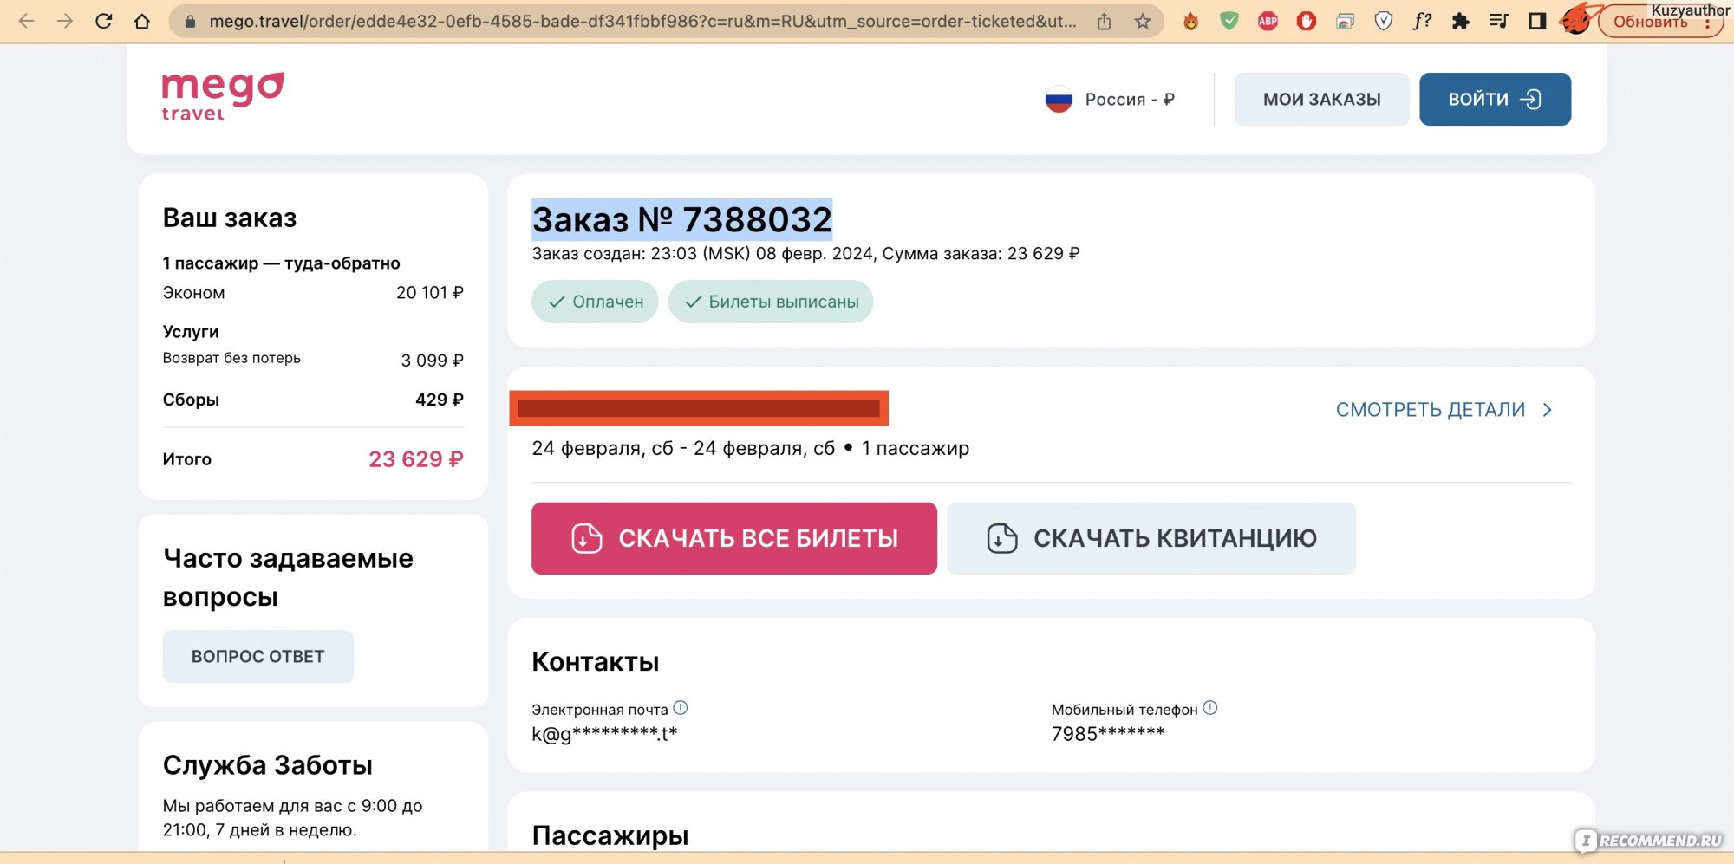Click the lock icon in the address bar
This screenshot has width=1734, height=864.
pos(190,22)
